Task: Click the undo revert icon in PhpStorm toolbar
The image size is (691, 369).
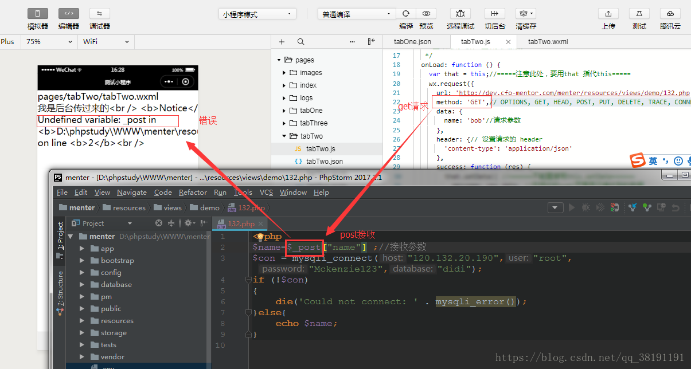Action: tap(676, 207)
